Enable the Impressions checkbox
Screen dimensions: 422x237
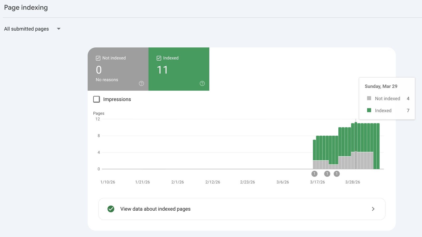coord(97,99)
